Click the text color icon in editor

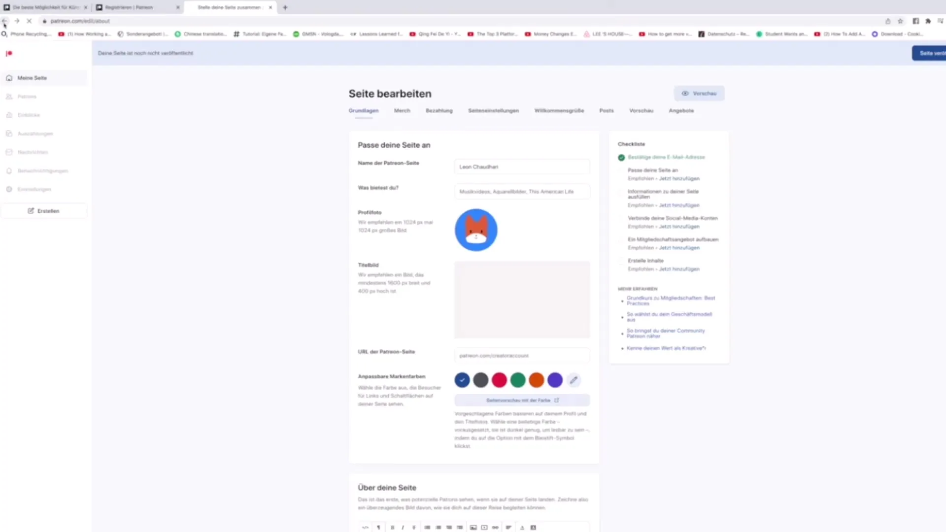(x=522, y=528)
